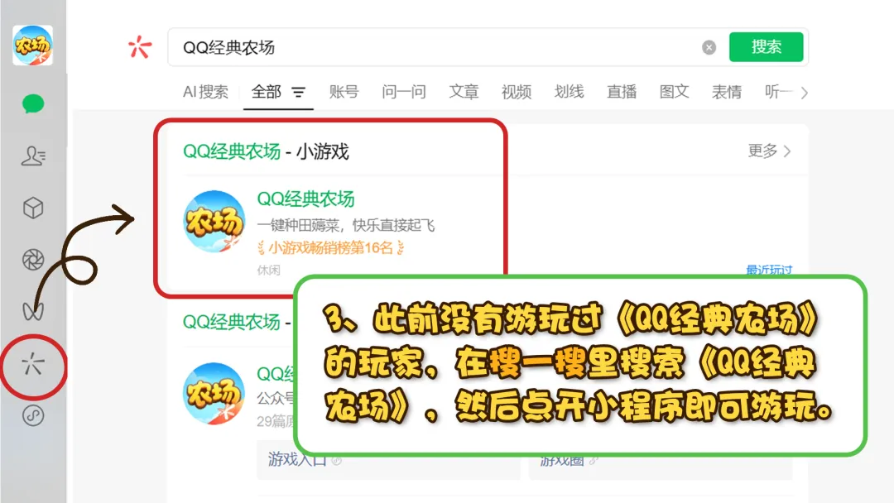894x503 pixels.
Task: Open the QQ经典农场 mini game link
Action: 305,199
